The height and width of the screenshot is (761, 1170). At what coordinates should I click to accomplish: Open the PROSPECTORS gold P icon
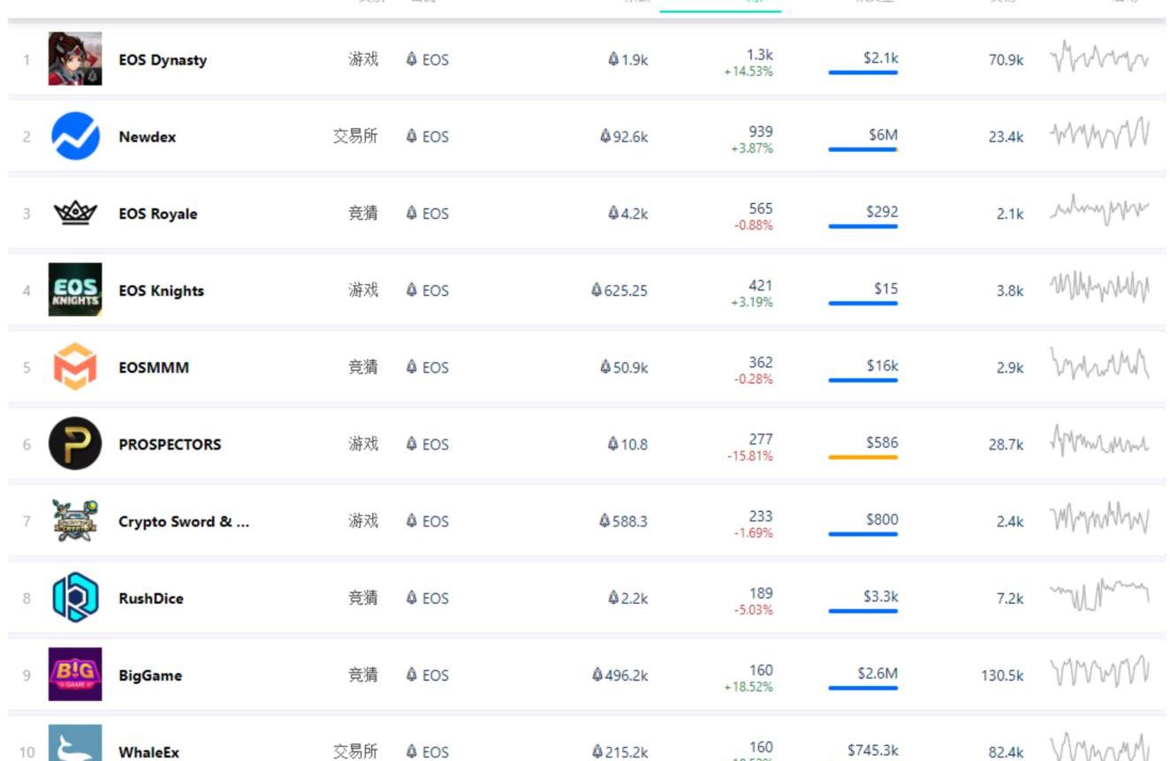(75, 444)
